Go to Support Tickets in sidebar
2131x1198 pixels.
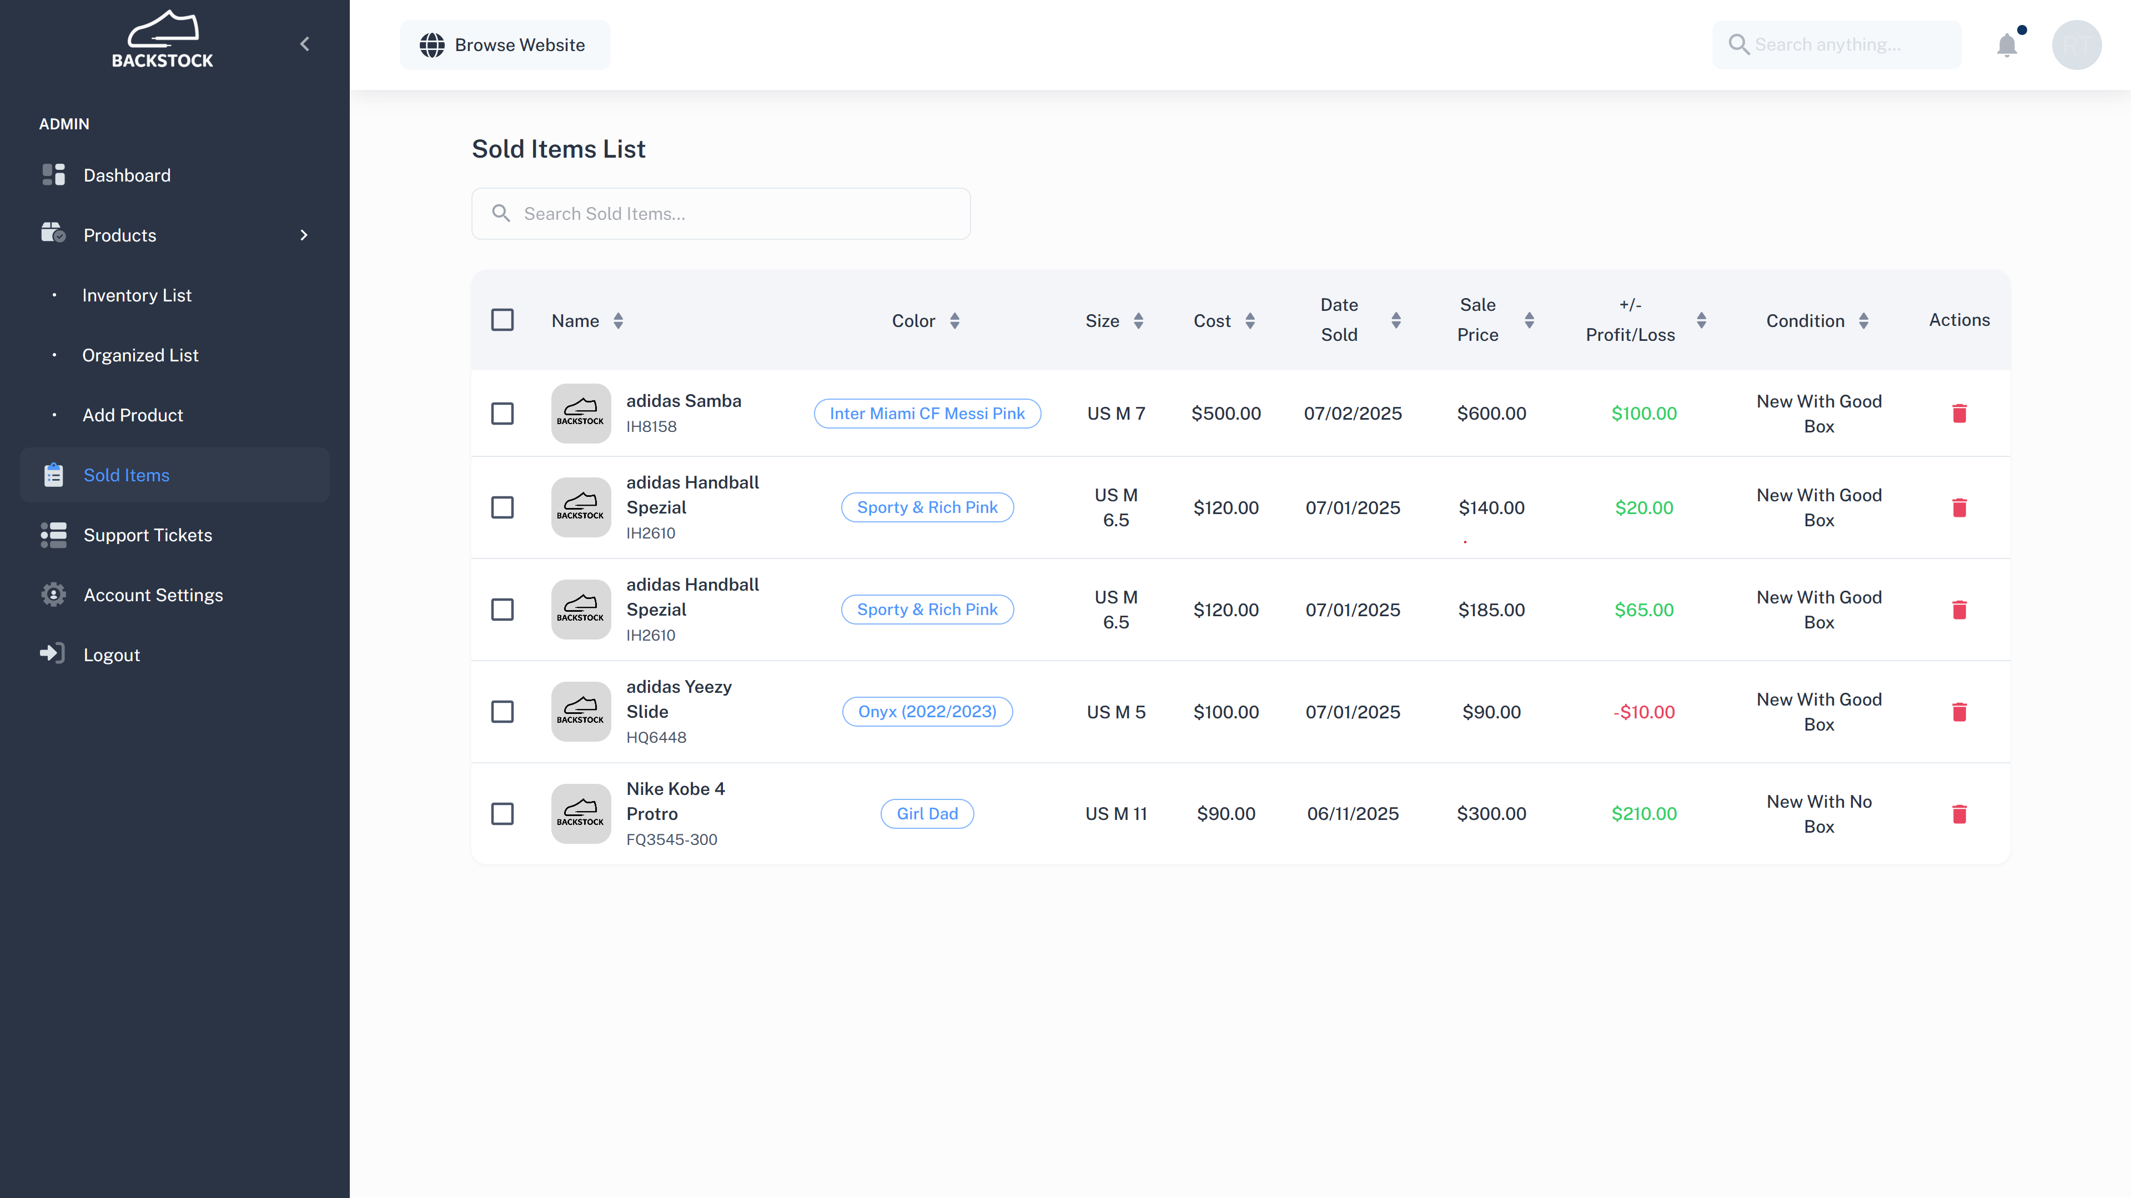[147, 535]
